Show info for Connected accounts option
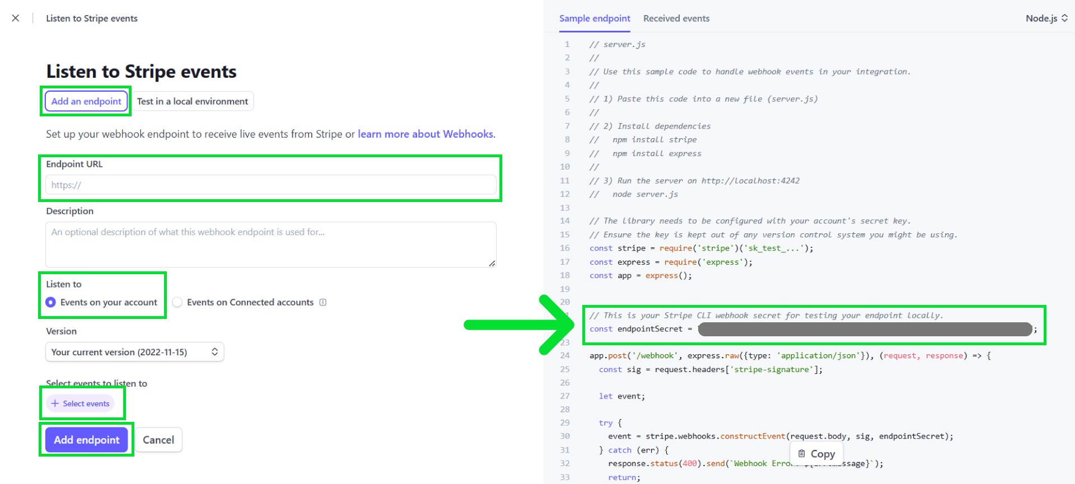 [x=323, y=302]
